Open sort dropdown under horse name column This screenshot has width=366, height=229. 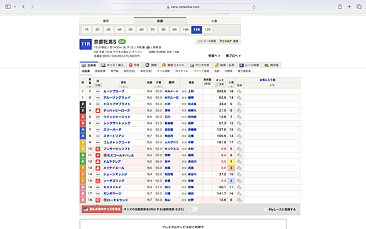(124, 87)
